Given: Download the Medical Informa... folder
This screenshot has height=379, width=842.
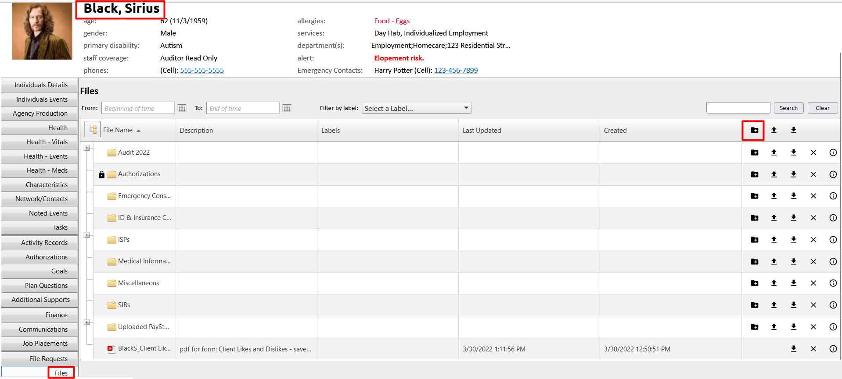Looking at the screenshot, I should [794, 262].
